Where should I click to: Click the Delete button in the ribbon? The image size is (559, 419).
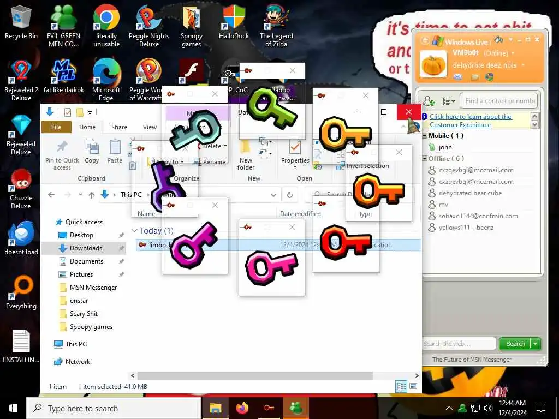click(x=212, y=146)
